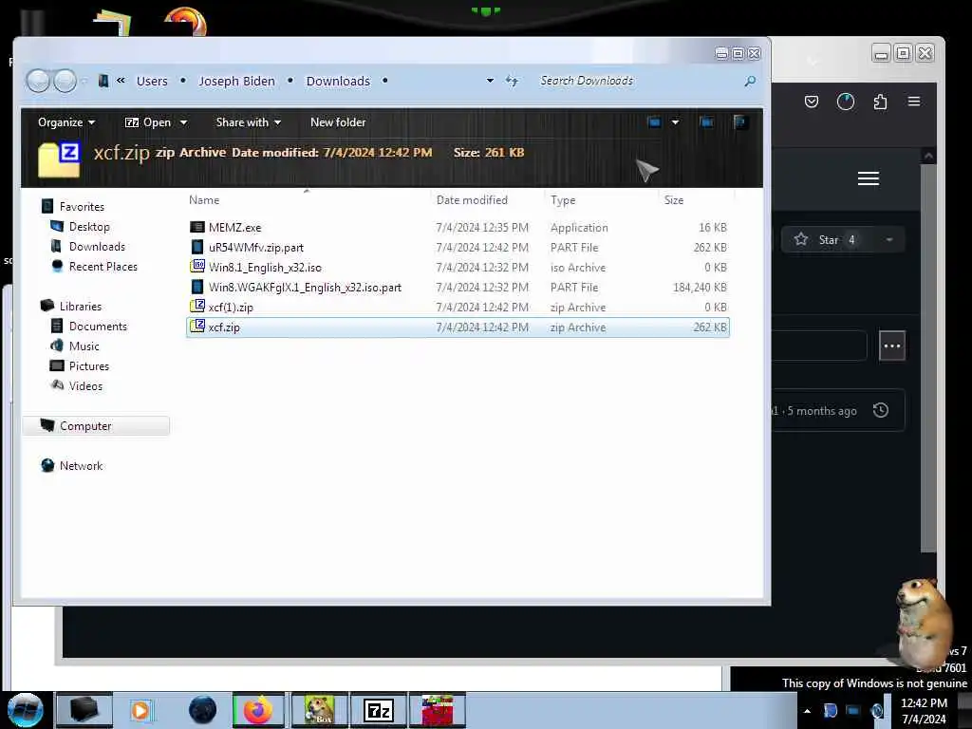Screen dimensions: 972x729
Task: Select the Win8.WGAKFgIX.1_English_x32.iso.part file
Action: (x=458, y=287)
